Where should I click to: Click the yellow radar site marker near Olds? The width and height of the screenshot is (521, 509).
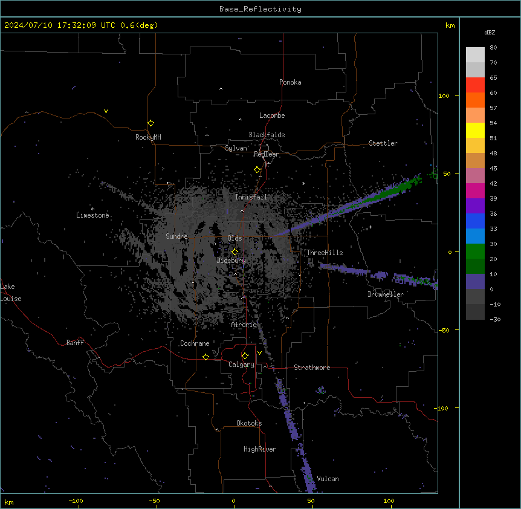(235, 252)
